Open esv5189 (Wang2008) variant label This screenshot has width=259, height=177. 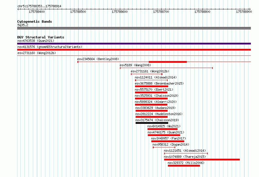coord(135,65)
